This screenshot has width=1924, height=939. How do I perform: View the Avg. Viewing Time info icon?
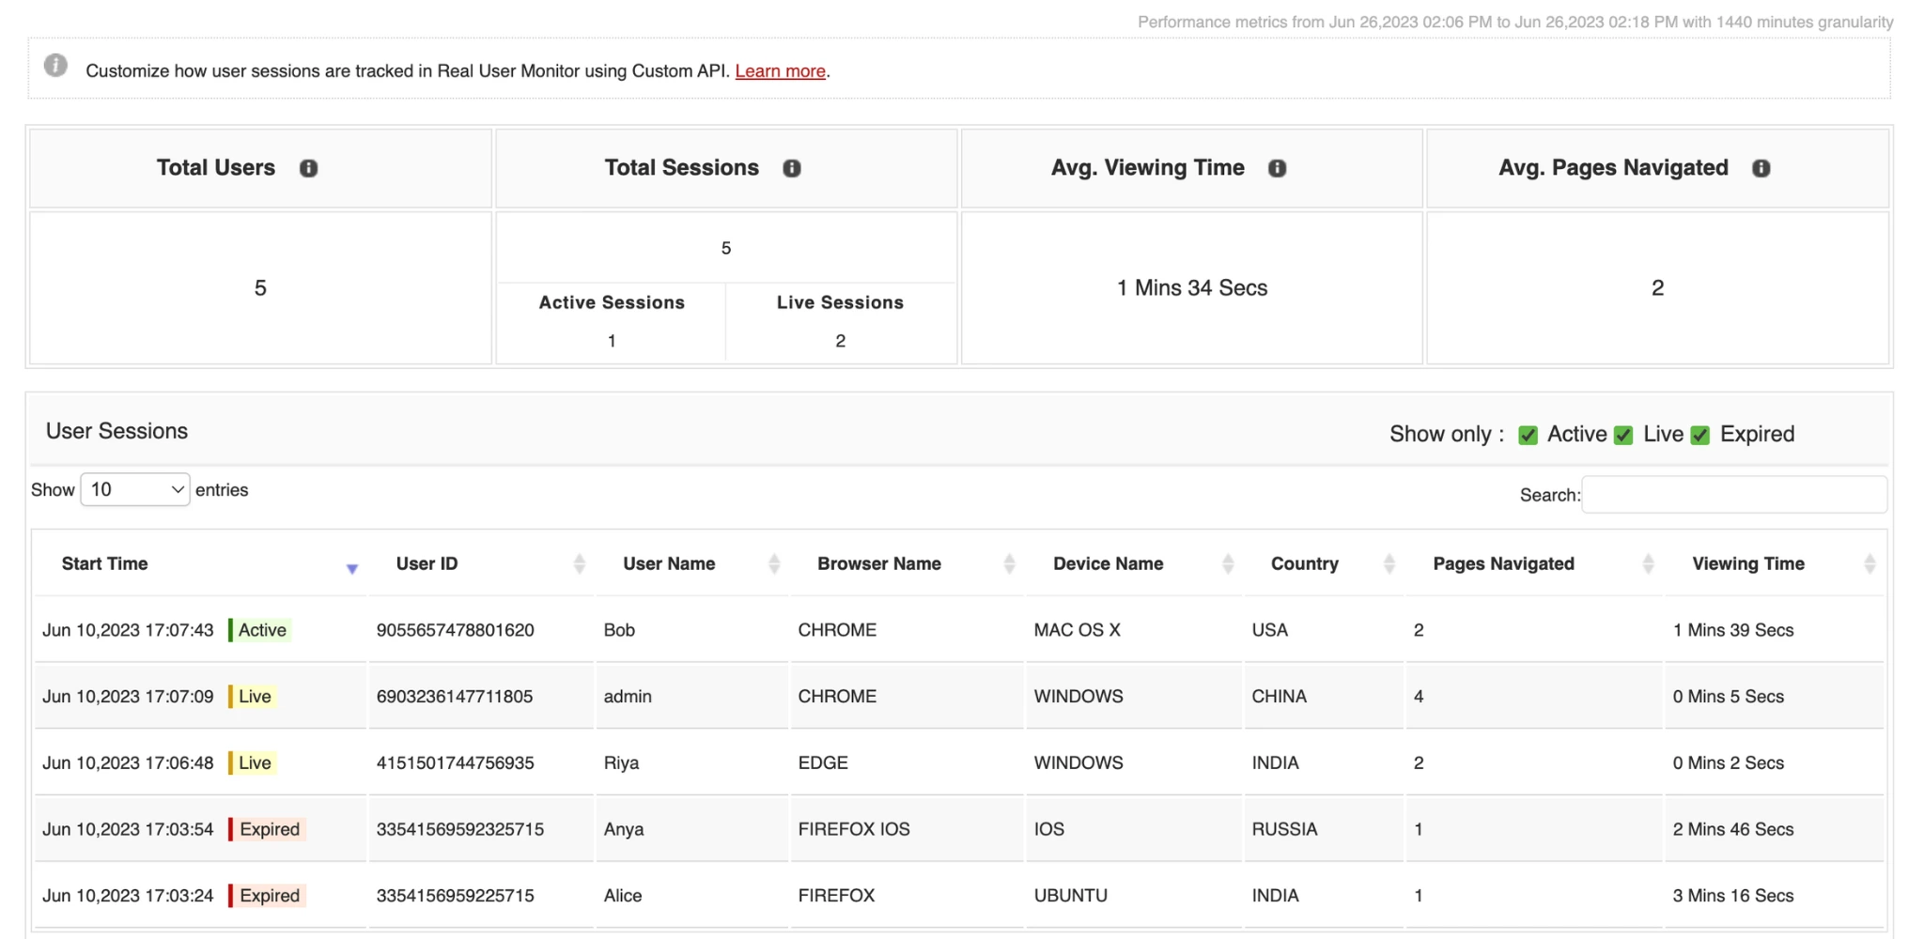[1278, 168]
